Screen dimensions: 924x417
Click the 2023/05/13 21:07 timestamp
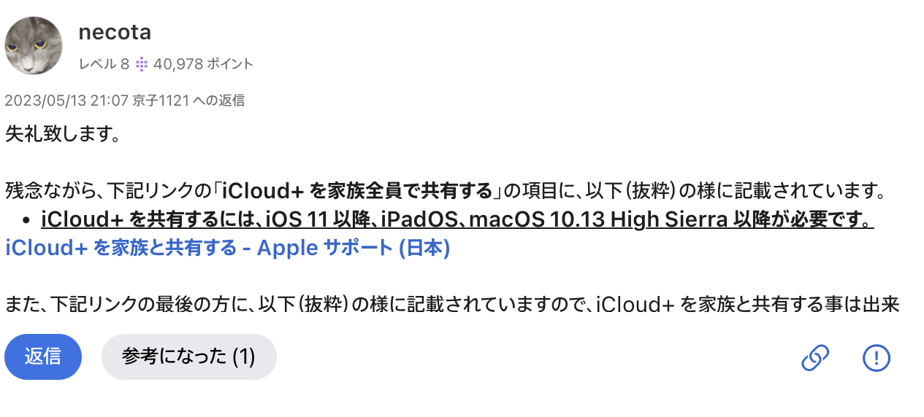point(66,101)
